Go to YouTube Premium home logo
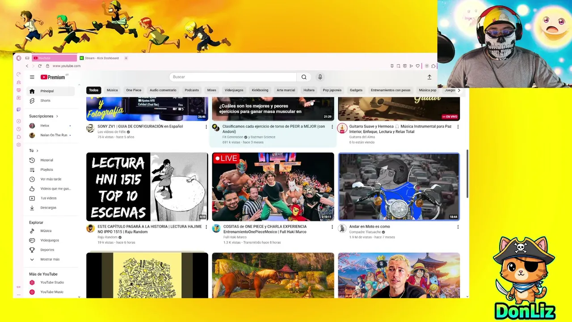 click(x=53, y=77)
